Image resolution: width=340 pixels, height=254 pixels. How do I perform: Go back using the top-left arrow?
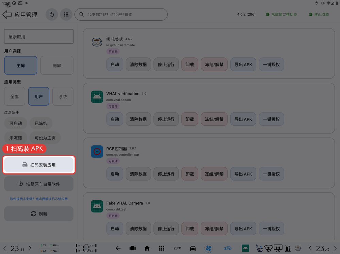7,15
